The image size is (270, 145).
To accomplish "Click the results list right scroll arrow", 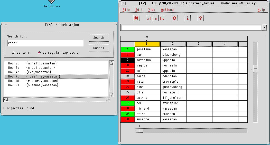I will point(107,99).
